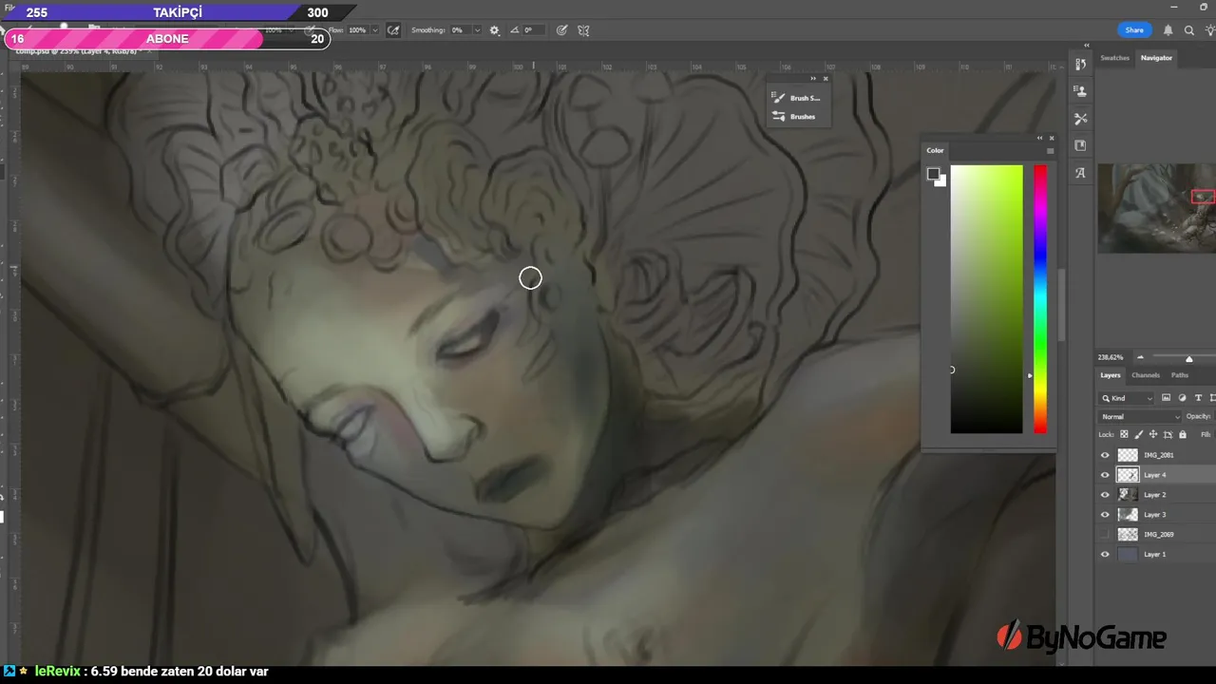Open smoothing options gear icon
Image resolution: width=1216 pixels, height=684 pixels.
[494, 30]
